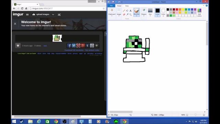The height and width of the screenshot is (124, 220).
Task: Click the imgur logo
Action: [x=18, y=14]
